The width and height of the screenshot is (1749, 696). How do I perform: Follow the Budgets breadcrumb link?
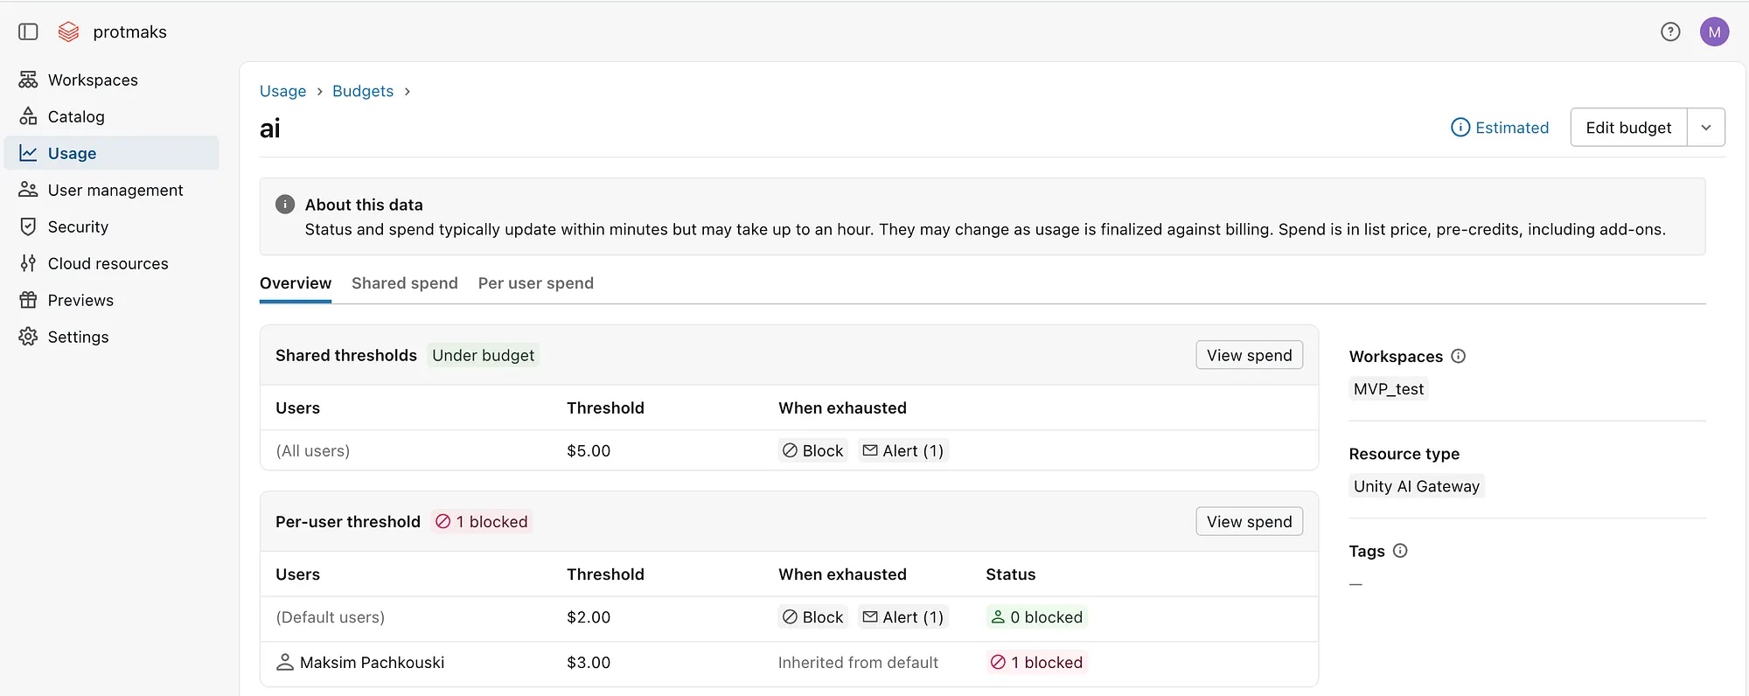[x=363, y=91]
